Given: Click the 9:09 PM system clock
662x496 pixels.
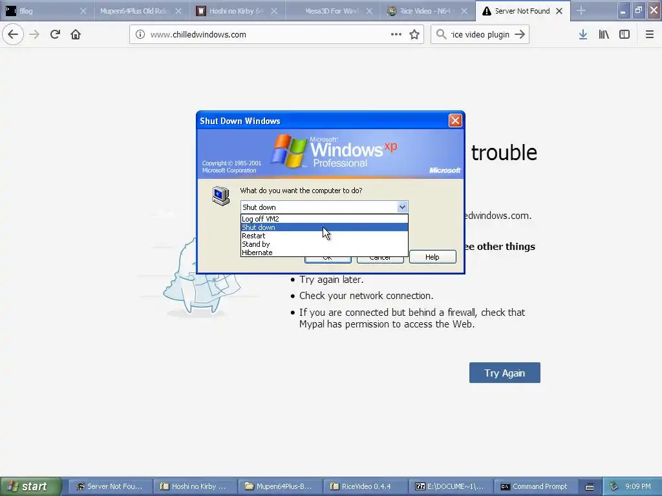Looking at the screenshot, I should point(638,486).
